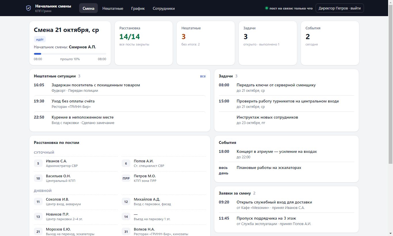Click post badge 11 for Соколов И.В.
Screen dimensions: 393x236
tap(38, 202)
